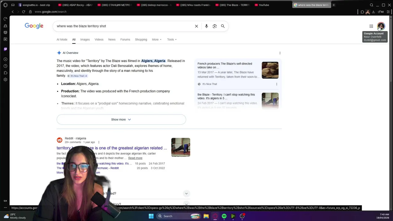Open the GX Control speedometer icon in sidebar
Viewport: 393px width, 221px height.
pyautogui.click(x=5, y=19)
